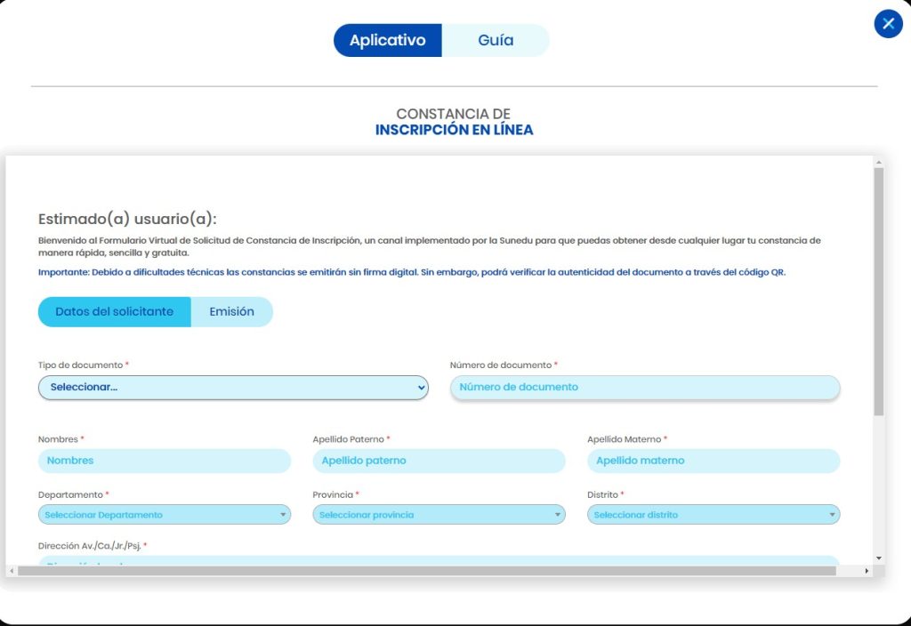
Task: Expand the Seleccionar Departamento dropdown
Action: tap(164, 515)
